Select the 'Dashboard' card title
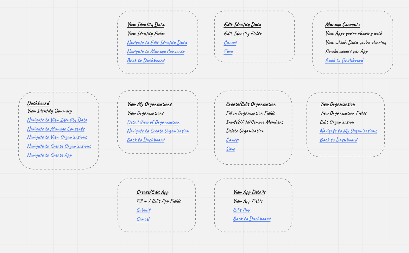This screenshot has height=253, width=409. 38,103
